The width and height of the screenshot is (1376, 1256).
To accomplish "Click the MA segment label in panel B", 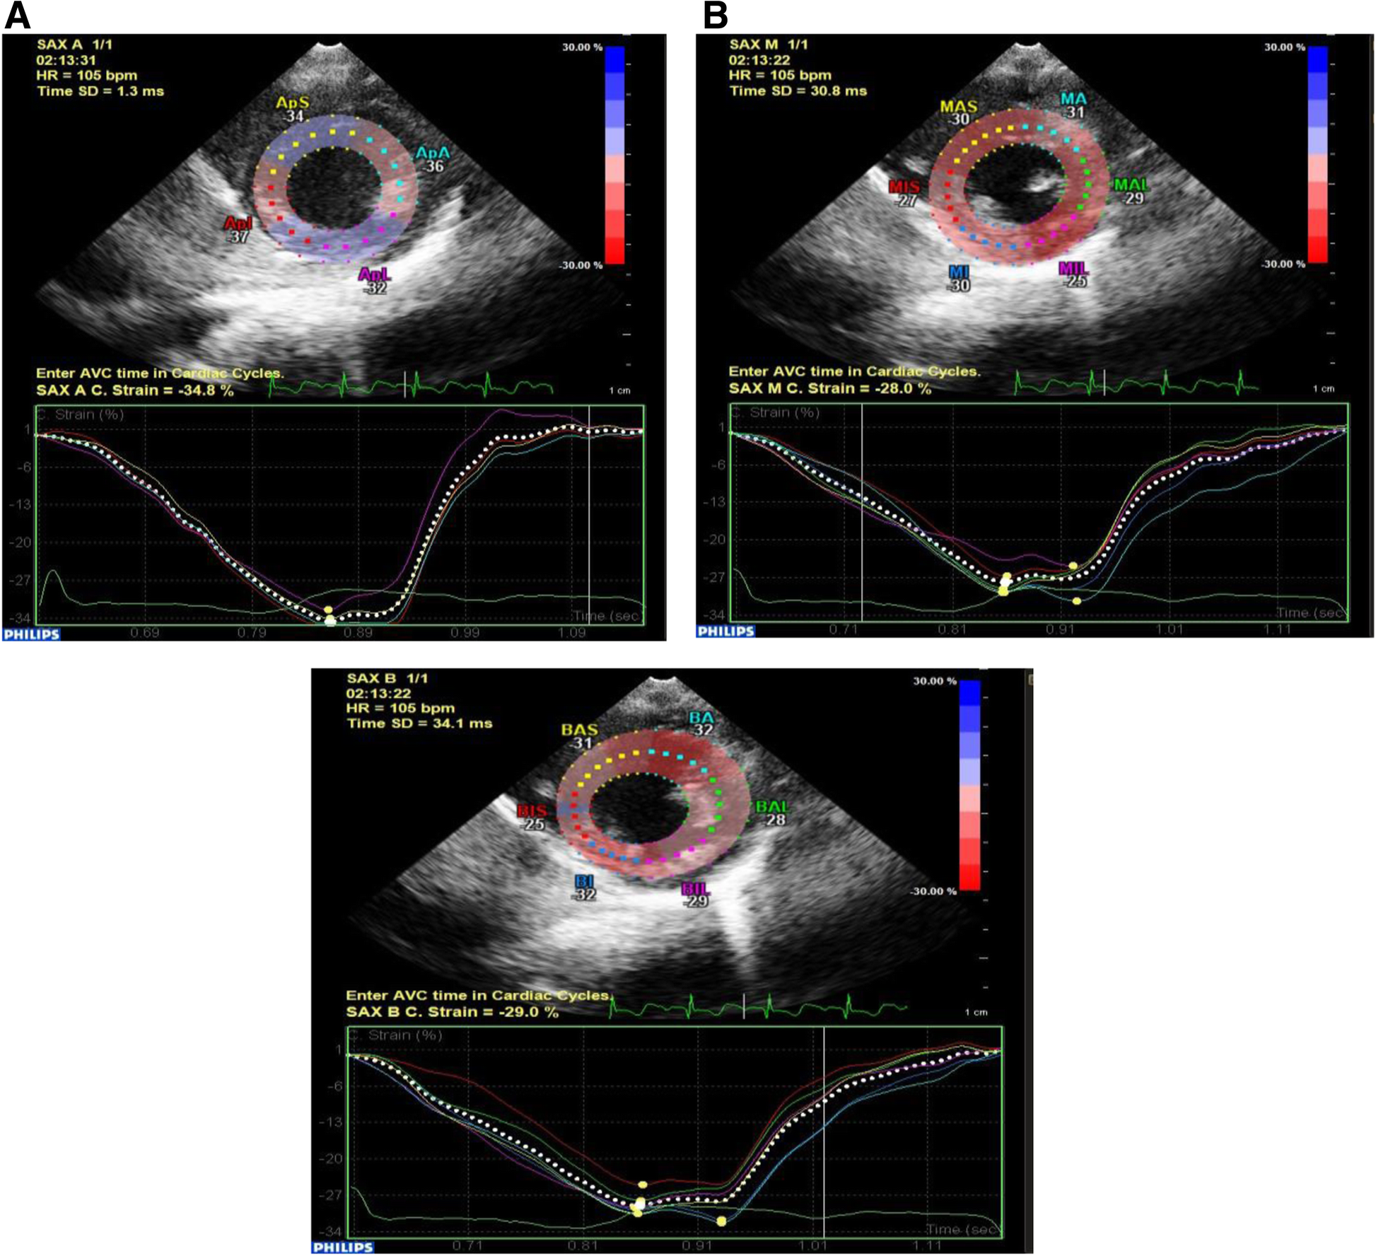I will point(1073,99).
